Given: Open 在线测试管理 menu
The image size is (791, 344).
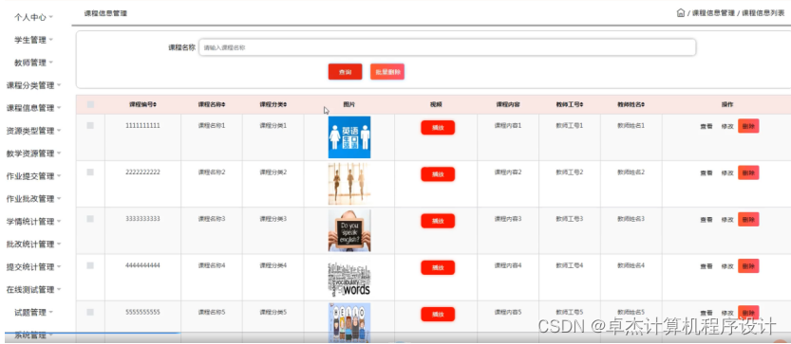Looking at the screenshot, I should [x=33, y=290].
